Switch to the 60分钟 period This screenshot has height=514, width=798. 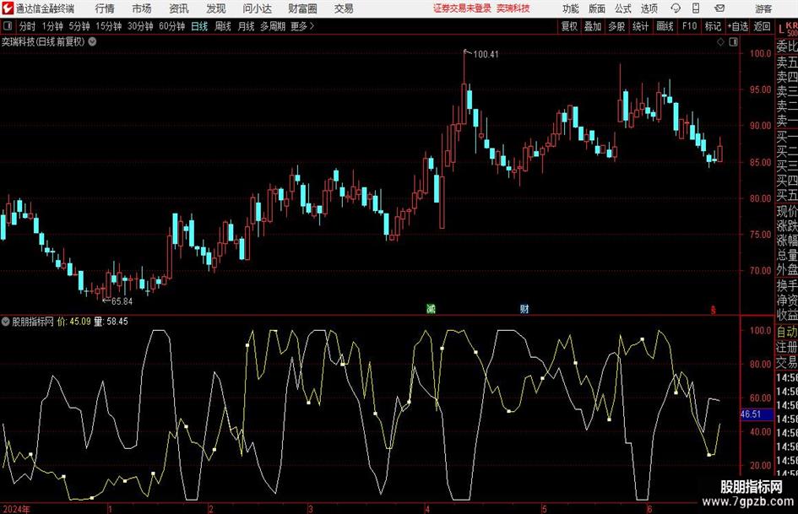[x=171, y=26]
